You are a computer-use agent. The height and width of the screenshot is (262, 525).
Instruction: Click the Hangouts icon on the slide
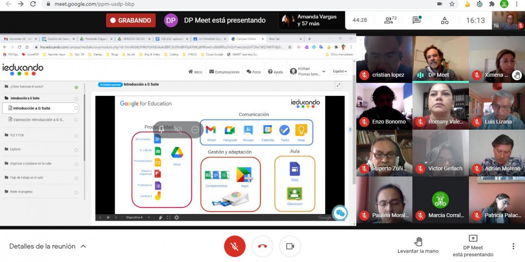point(229,130)
